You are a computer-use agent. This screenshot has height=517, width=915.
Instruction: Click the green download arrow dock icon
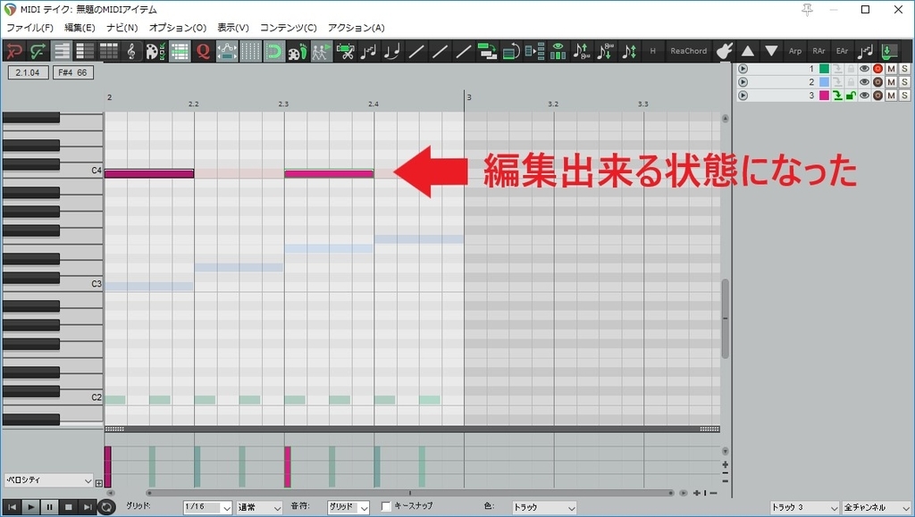(x=889, y=51)
